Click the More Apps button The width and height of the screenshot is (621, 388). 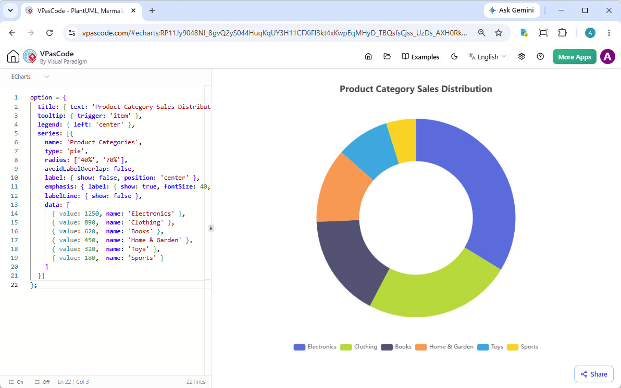pos(574,57)
